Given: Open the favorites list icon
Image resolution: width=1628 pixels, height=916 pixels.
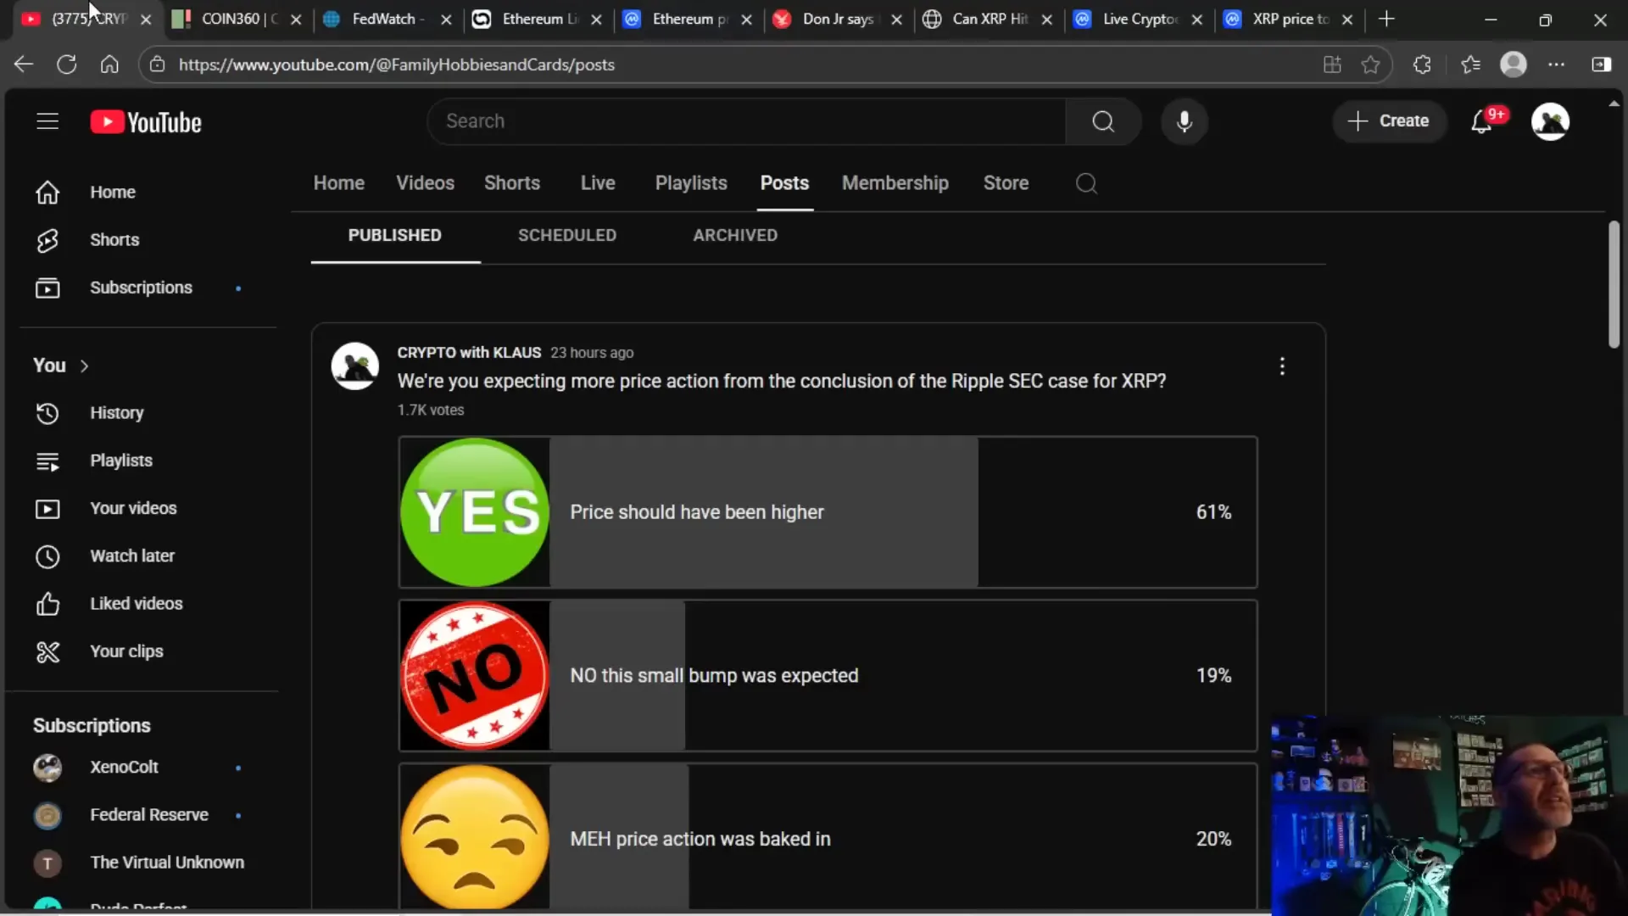Looking at the screenshot, I should pyautogui.click(x=1470, y=64).
